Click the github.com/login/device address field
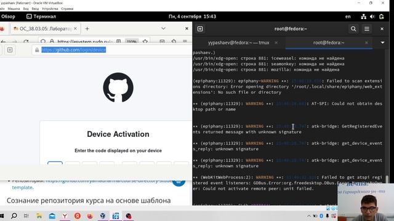The image size is (394, 221). (x=112, y=50)
